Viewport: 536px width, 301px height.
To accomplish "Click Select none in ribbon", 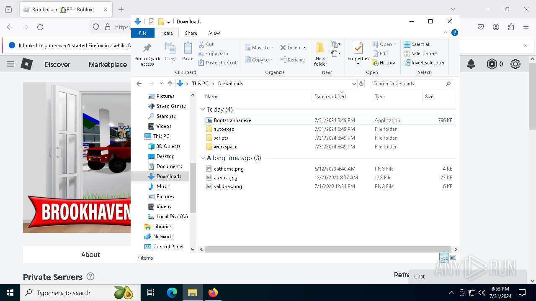I will pyautogui.click(x=420, y=54).
